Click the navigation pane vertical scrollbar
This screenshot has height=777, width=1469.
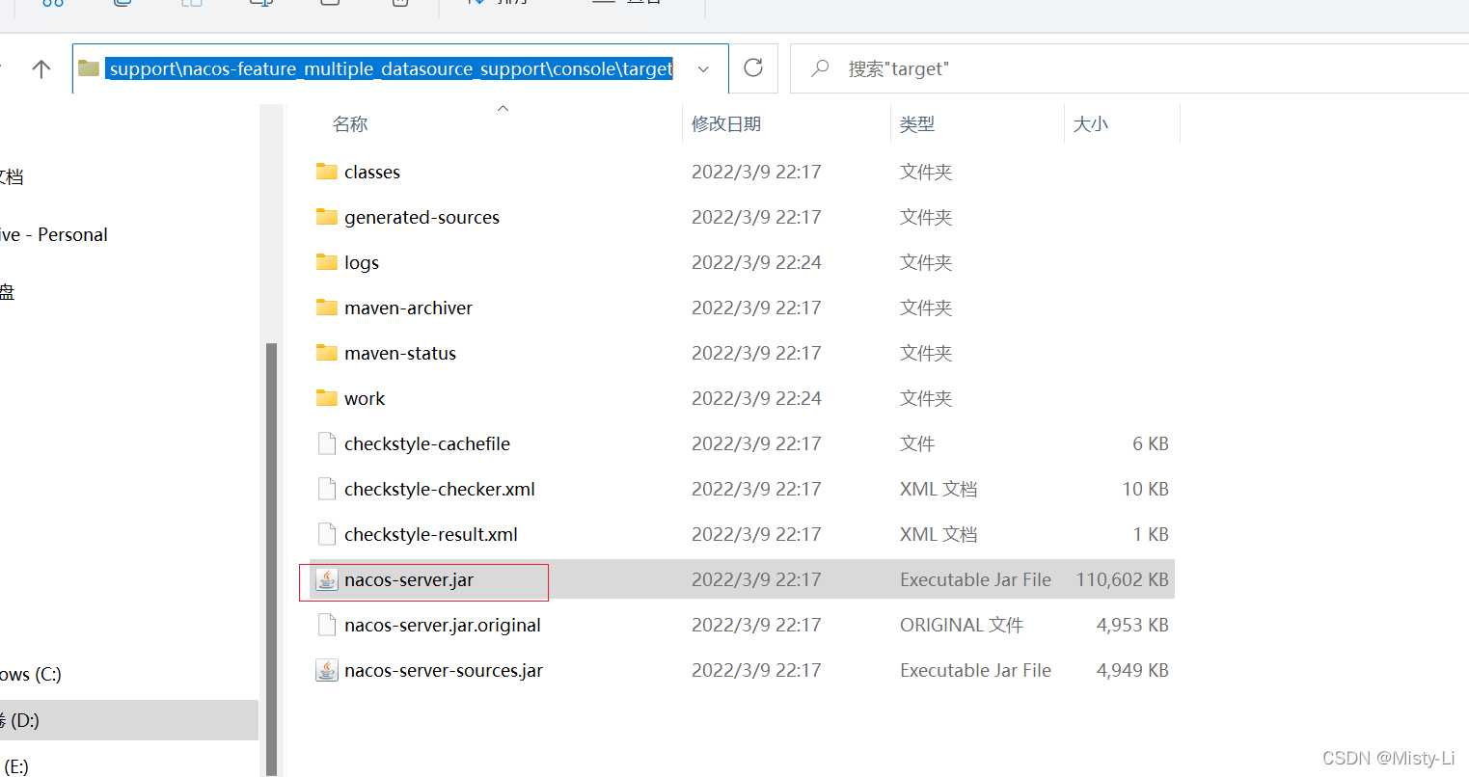coord(271,559)
